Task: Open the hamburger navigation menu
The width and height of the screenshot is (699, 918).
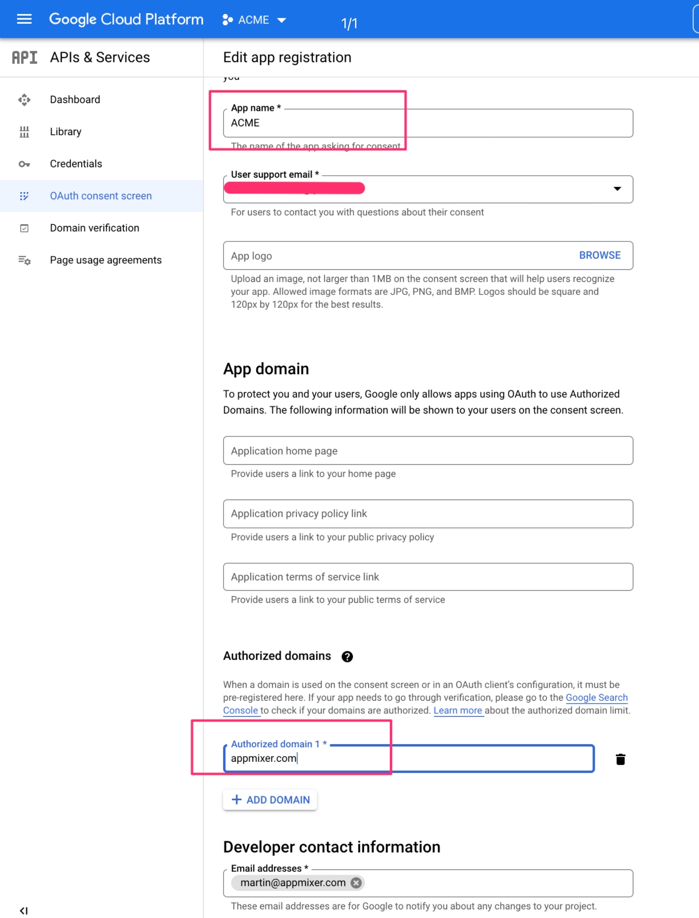Action: coord(24,19)
